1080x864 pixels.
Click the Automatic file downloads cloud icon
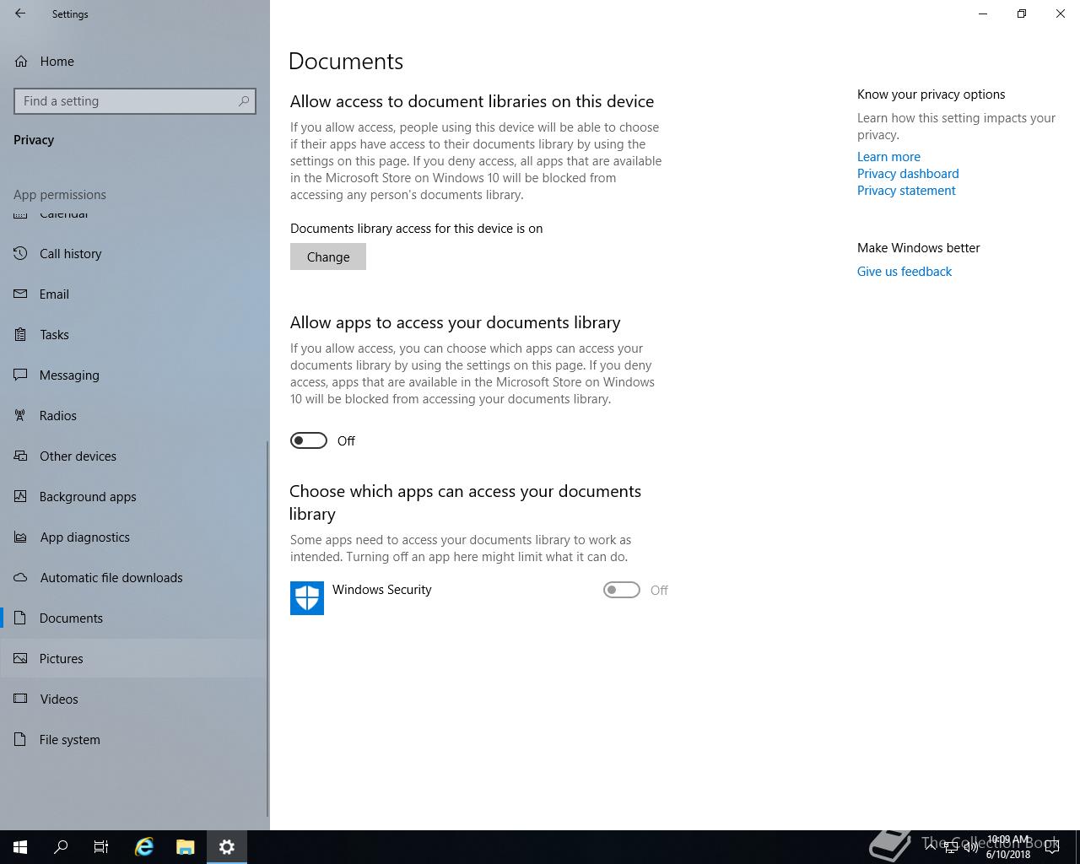point(21,577)
